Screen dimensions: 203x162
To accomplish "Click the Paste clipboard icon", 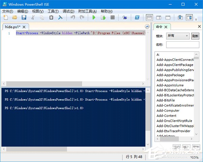I will click(x=51, y=17).
